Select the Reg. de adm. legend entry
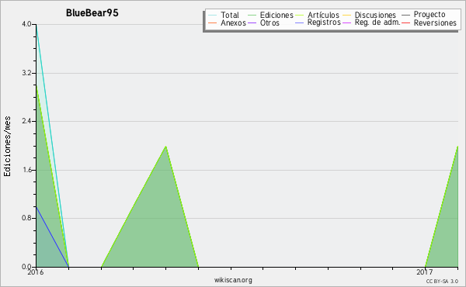This screenshot has height=287, width=466. [x=371, y=22]
